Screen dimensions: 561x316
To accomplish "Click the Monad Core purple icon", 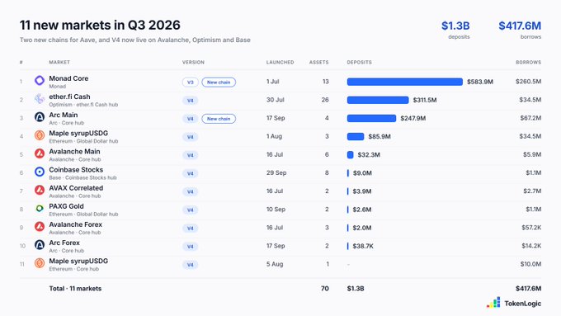I will click(40, 81).
